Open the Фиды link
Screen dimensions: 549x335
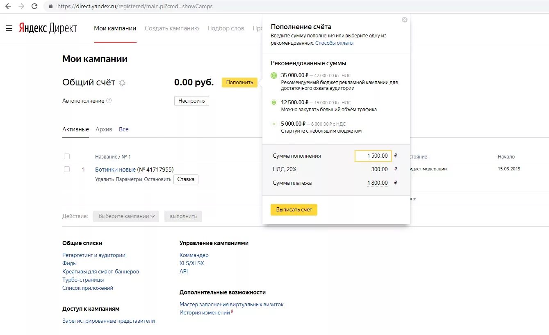69,264
